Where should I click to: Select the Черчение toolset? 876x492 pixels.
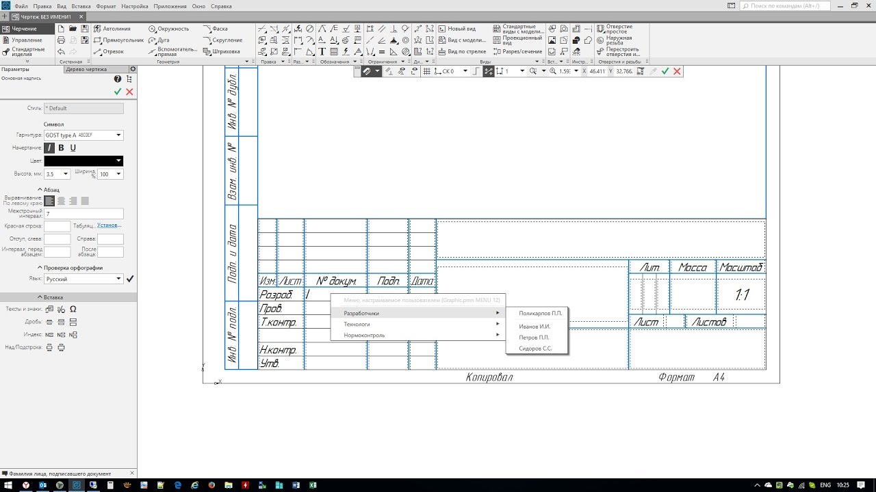(26, 29)
